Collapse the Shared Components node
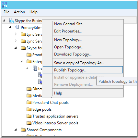This screenshot has width=138, height=138. 16,130
